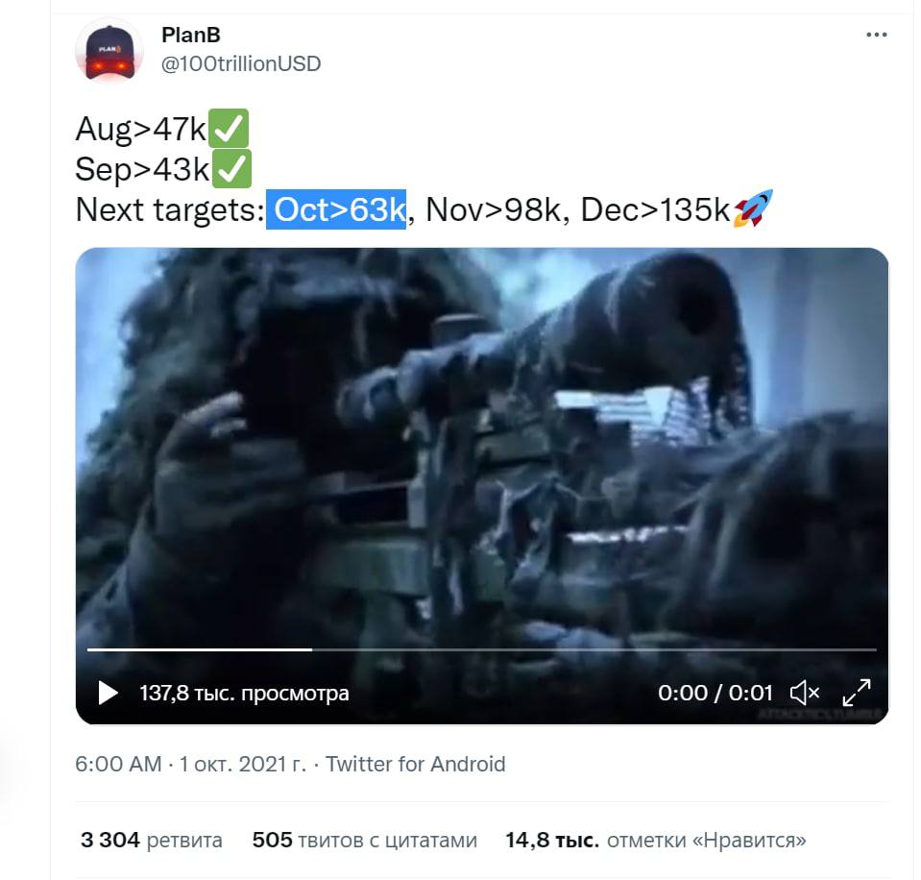Click the video view count label
Image resolution: width=921 pixels, height=880 pixels.
244,694
